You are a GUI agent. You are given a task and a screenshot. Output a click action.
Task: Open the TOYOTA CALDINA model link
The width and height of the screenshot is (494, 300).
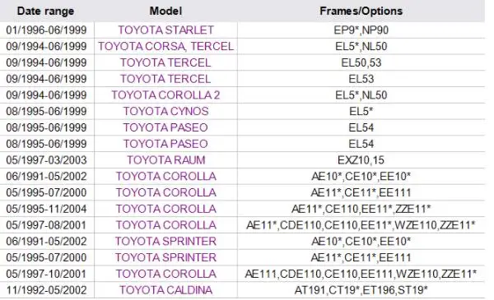click(165, 290)
